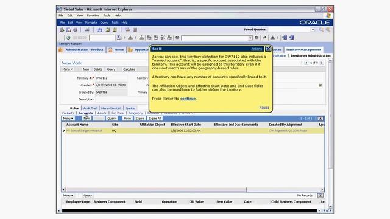390x219 pixels.
Task: Click the Saved Queries magnifier icon
Action: (x=321, y=30)
